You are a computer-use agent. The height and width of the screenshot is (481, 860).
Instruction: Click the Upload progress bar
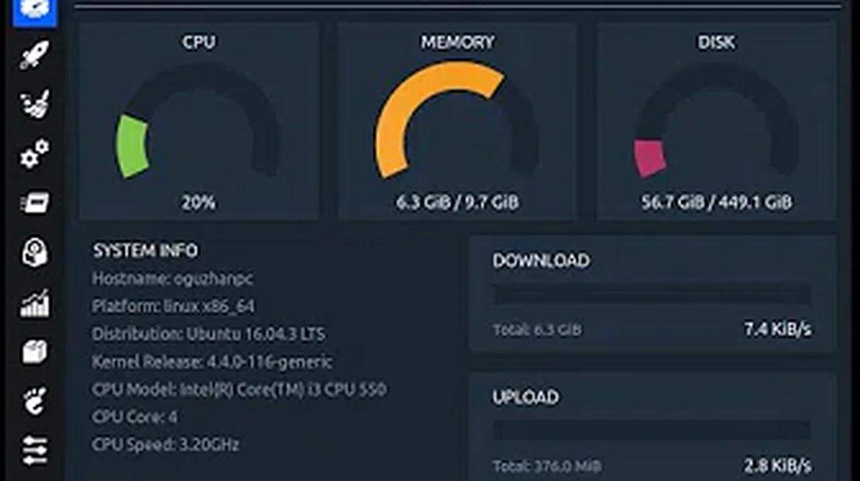[652, 430]
